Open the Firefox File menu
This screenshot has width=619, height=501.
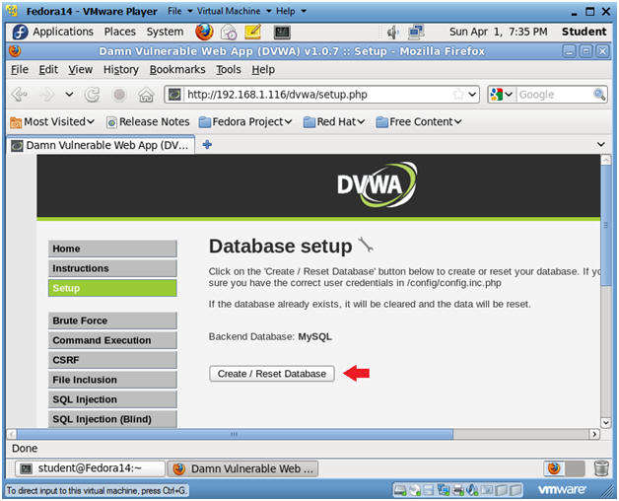20,70
